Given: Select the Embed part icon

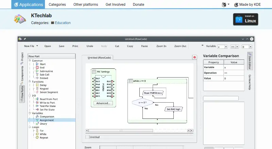Looking at the screenshot, I should [x=37, y=78].
